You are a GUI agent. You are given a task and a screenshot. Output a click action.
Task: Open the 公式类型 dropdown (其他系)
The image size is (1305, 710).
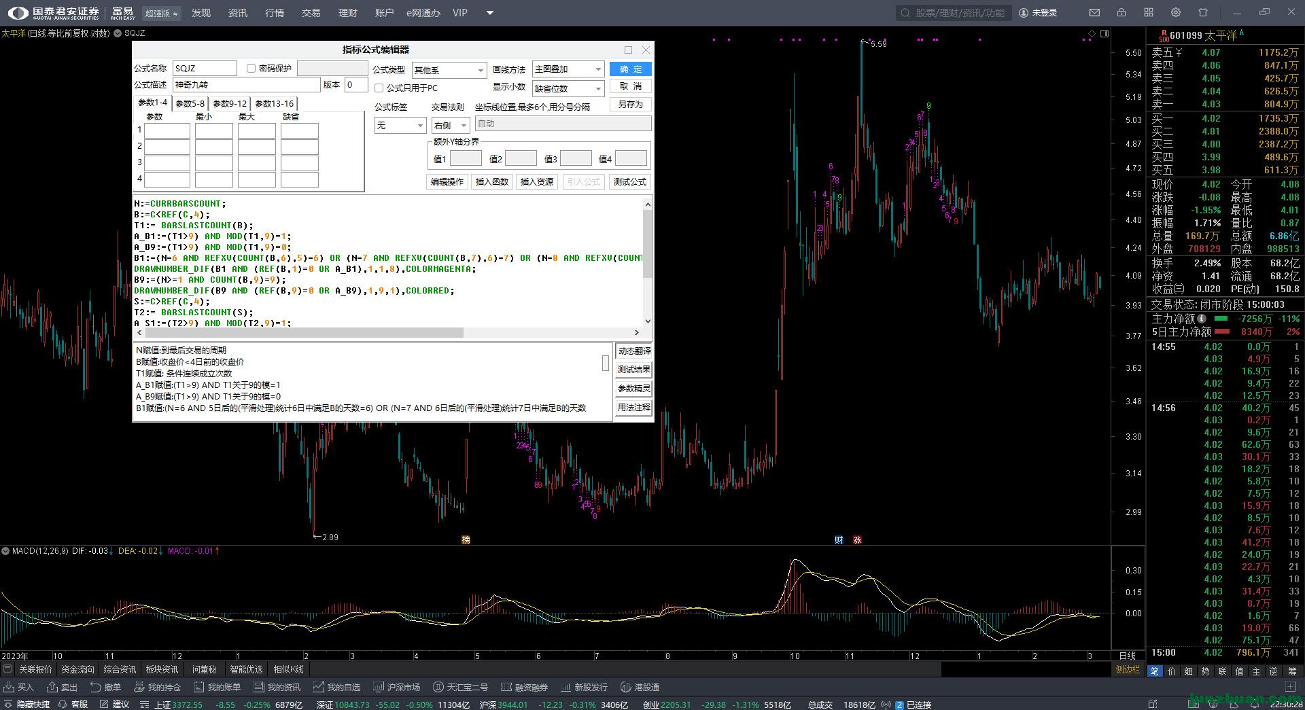[449, 70]
